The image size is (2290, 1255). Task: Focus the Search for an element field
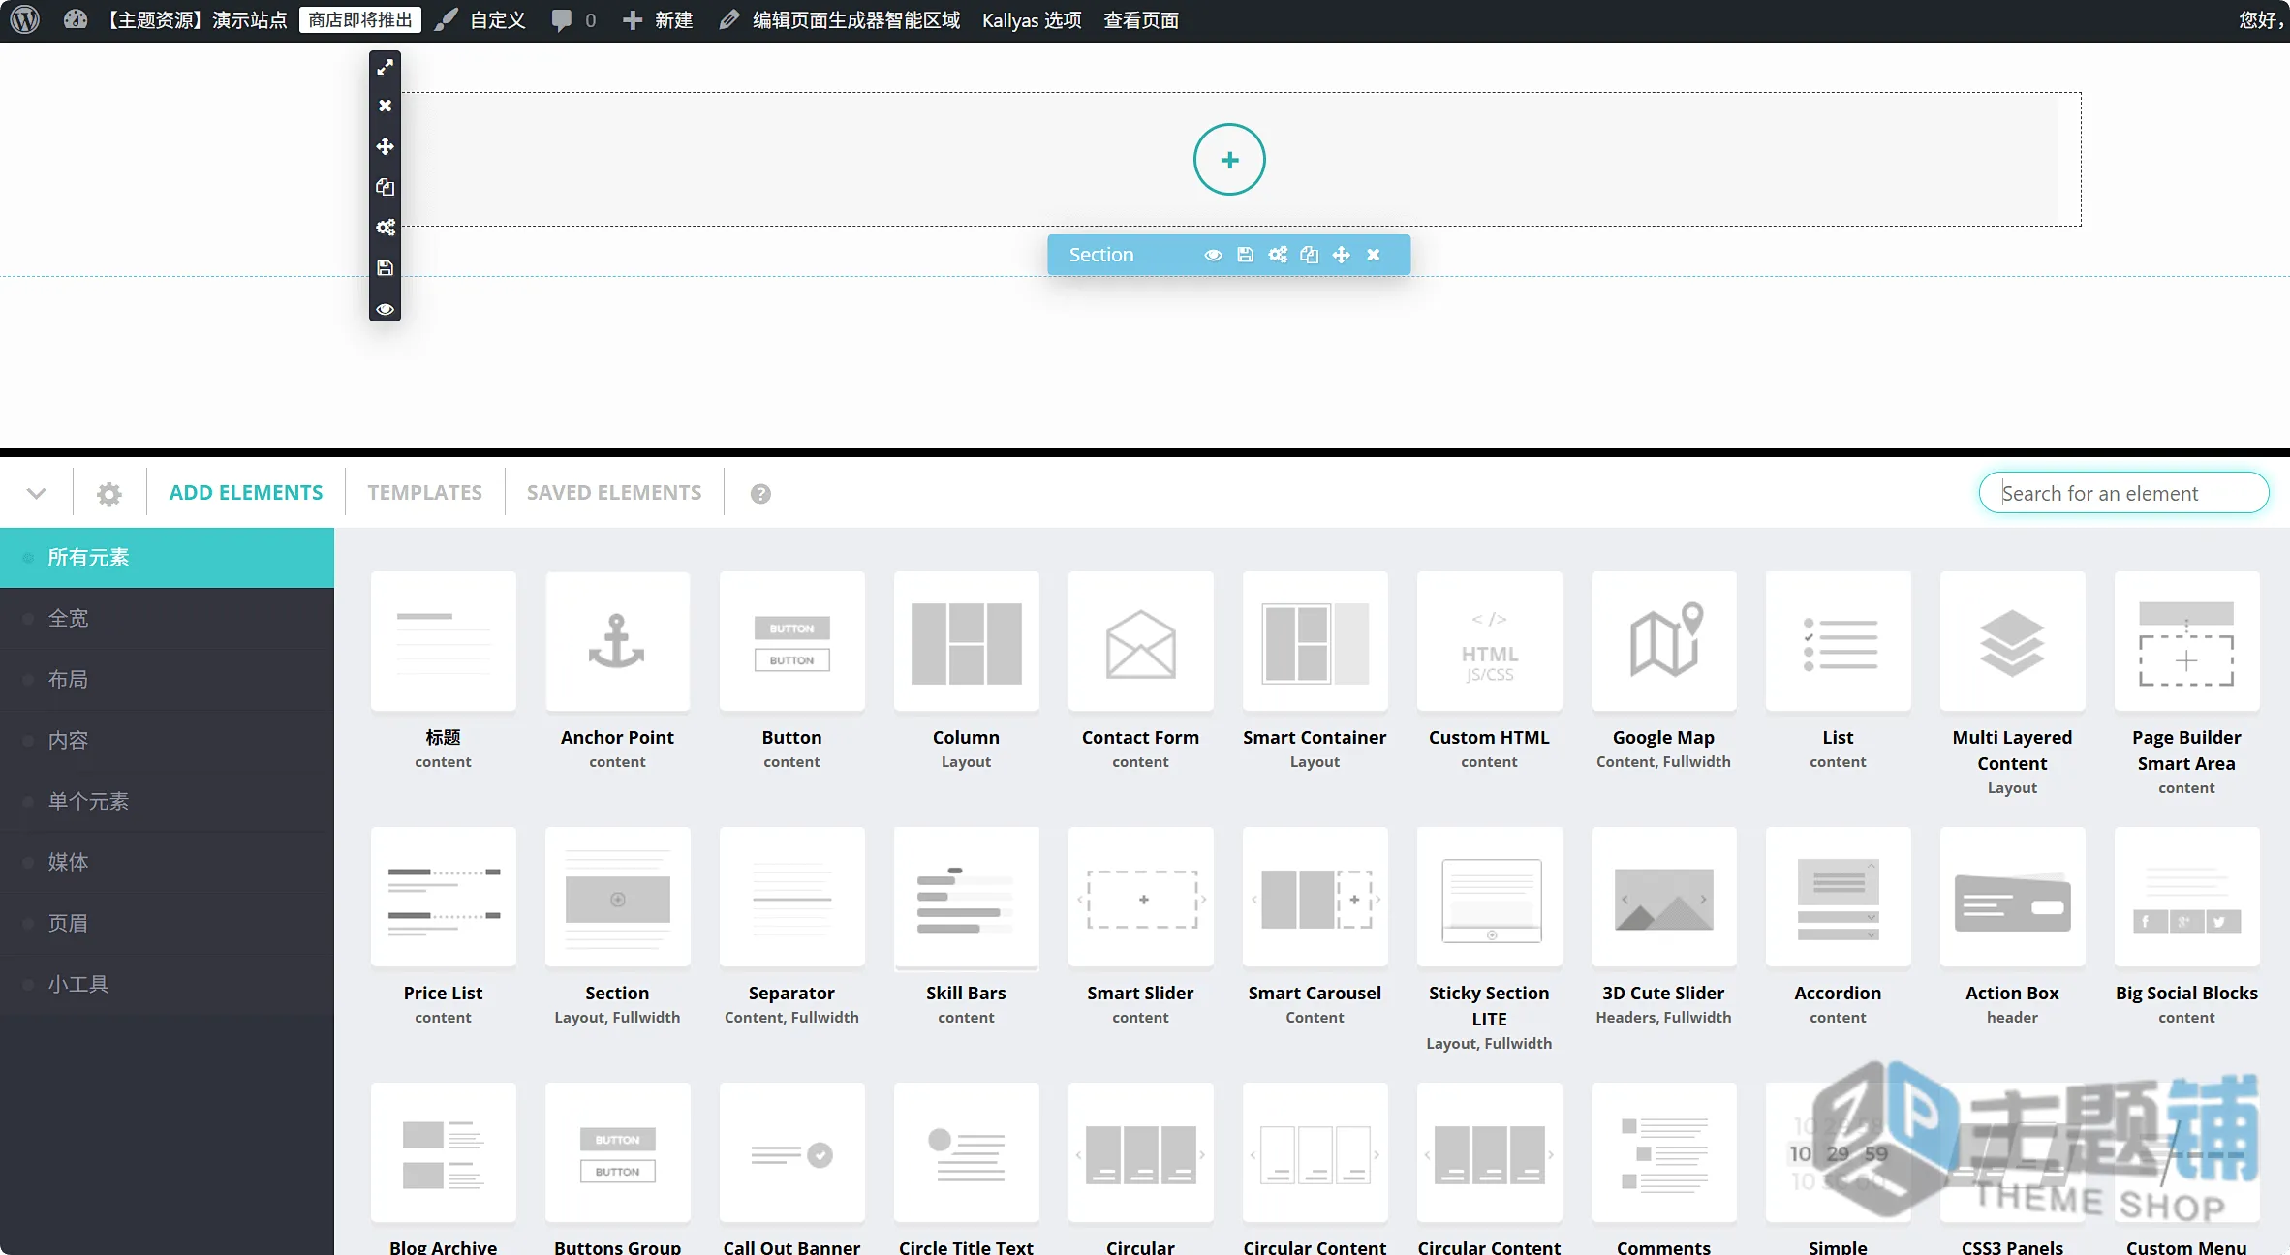pyautogui.click(x=2123, y=493)
